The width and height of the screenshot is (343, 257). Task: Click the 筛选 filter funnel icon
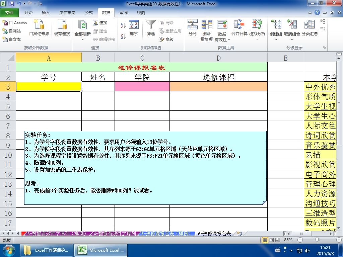point(151,24)
